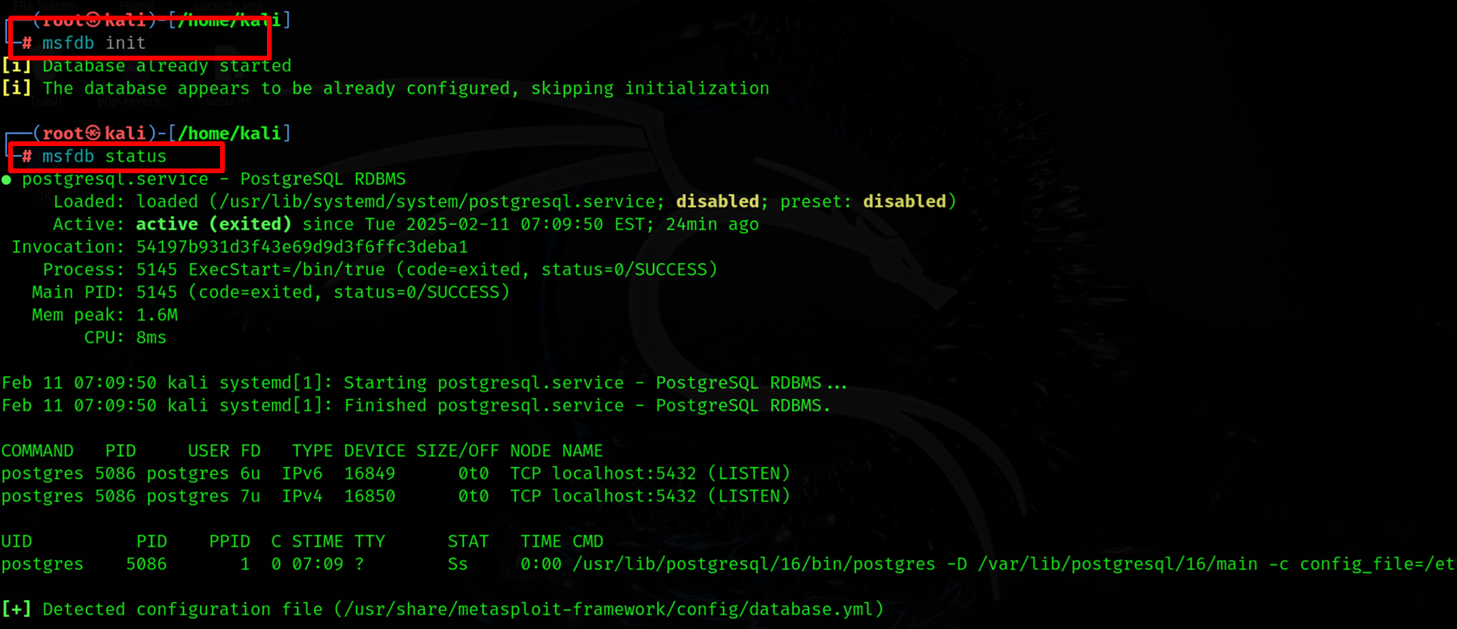1457x629 pixels.
Task: Open the security.xml desktop file
Action: click(x=228, y=6)
